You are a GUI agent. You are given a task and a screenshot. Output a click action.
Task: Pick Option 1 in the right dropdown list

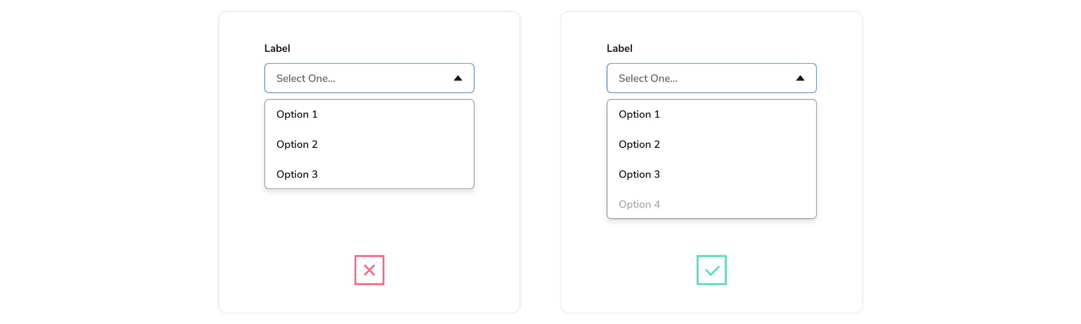tap(639, 114)
